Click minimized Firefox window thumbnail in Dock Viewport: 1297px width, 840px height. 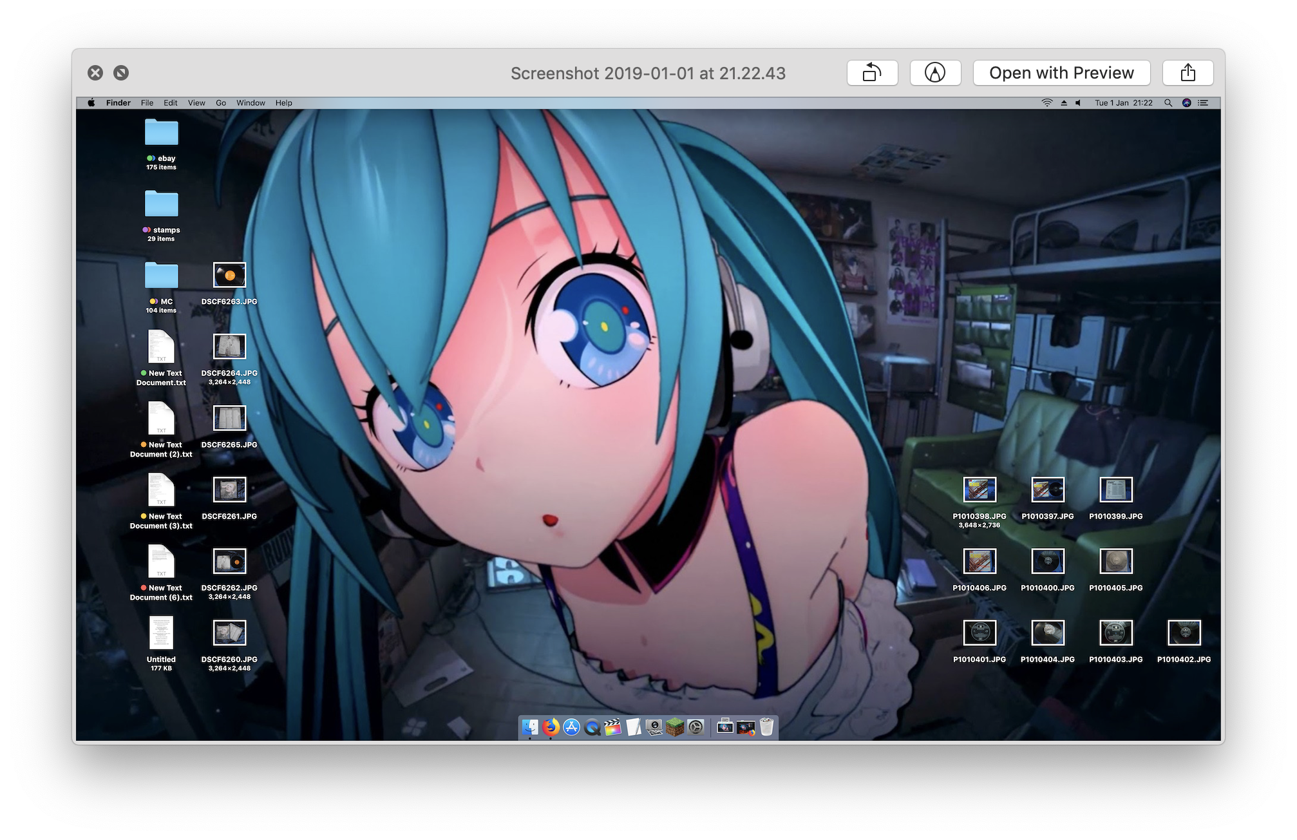(x=746, y=727)
